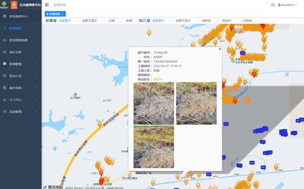Open the bottom ant nest photo thumbnail
304x189 pixels.
click(x=154, y=147)
